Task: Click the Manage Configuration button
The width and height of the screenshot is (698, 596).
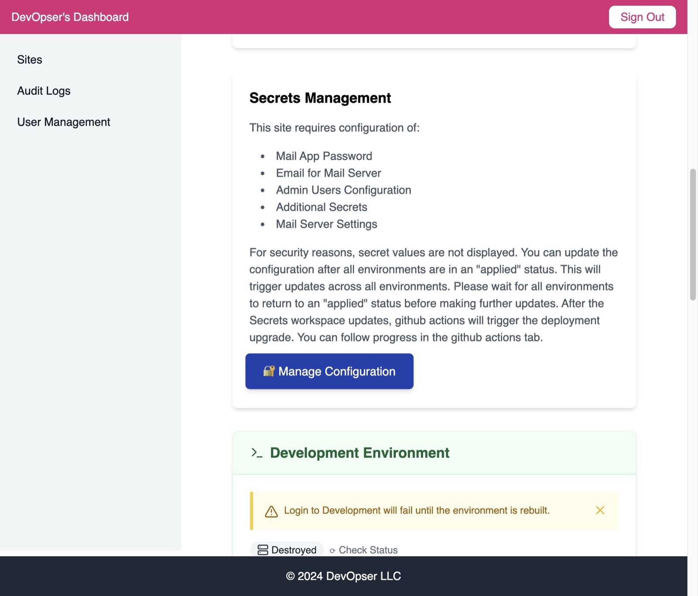Action: click(x=329, y=371)
